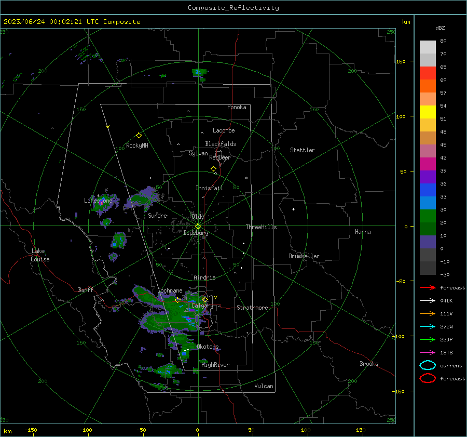Click the RockyMH label

point(137,145)
